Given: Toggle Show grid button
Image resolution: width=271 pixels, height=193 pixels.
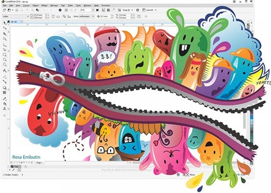Looking at the screenshot, I should pyautogui.click(x=109, y=10).
